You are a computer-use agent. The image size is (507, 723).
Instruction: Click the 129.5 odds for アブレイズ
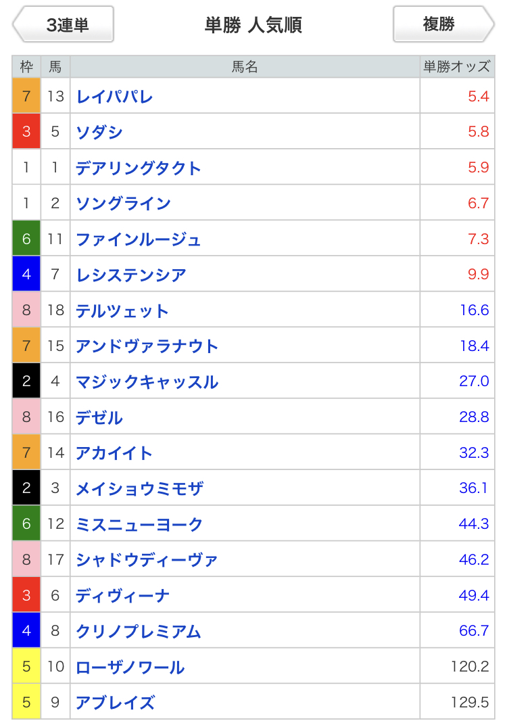(x=469, y=702)
